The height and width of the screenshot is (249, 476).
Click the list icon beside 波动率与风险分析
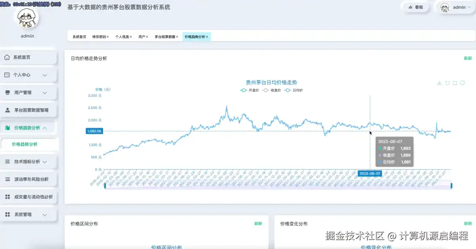[7, 179]
